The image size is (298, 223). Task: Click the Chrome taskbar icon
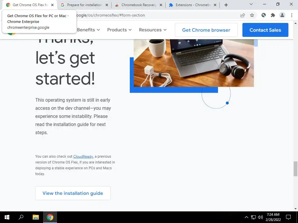pos(50,217)
